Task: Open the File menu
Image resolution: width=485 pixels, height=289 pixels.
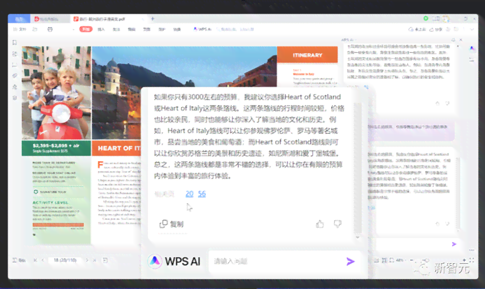Action: click(20, 29)
